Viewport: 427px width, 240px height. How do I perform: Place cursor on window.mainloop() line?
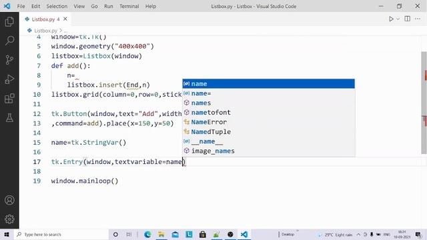85,181
